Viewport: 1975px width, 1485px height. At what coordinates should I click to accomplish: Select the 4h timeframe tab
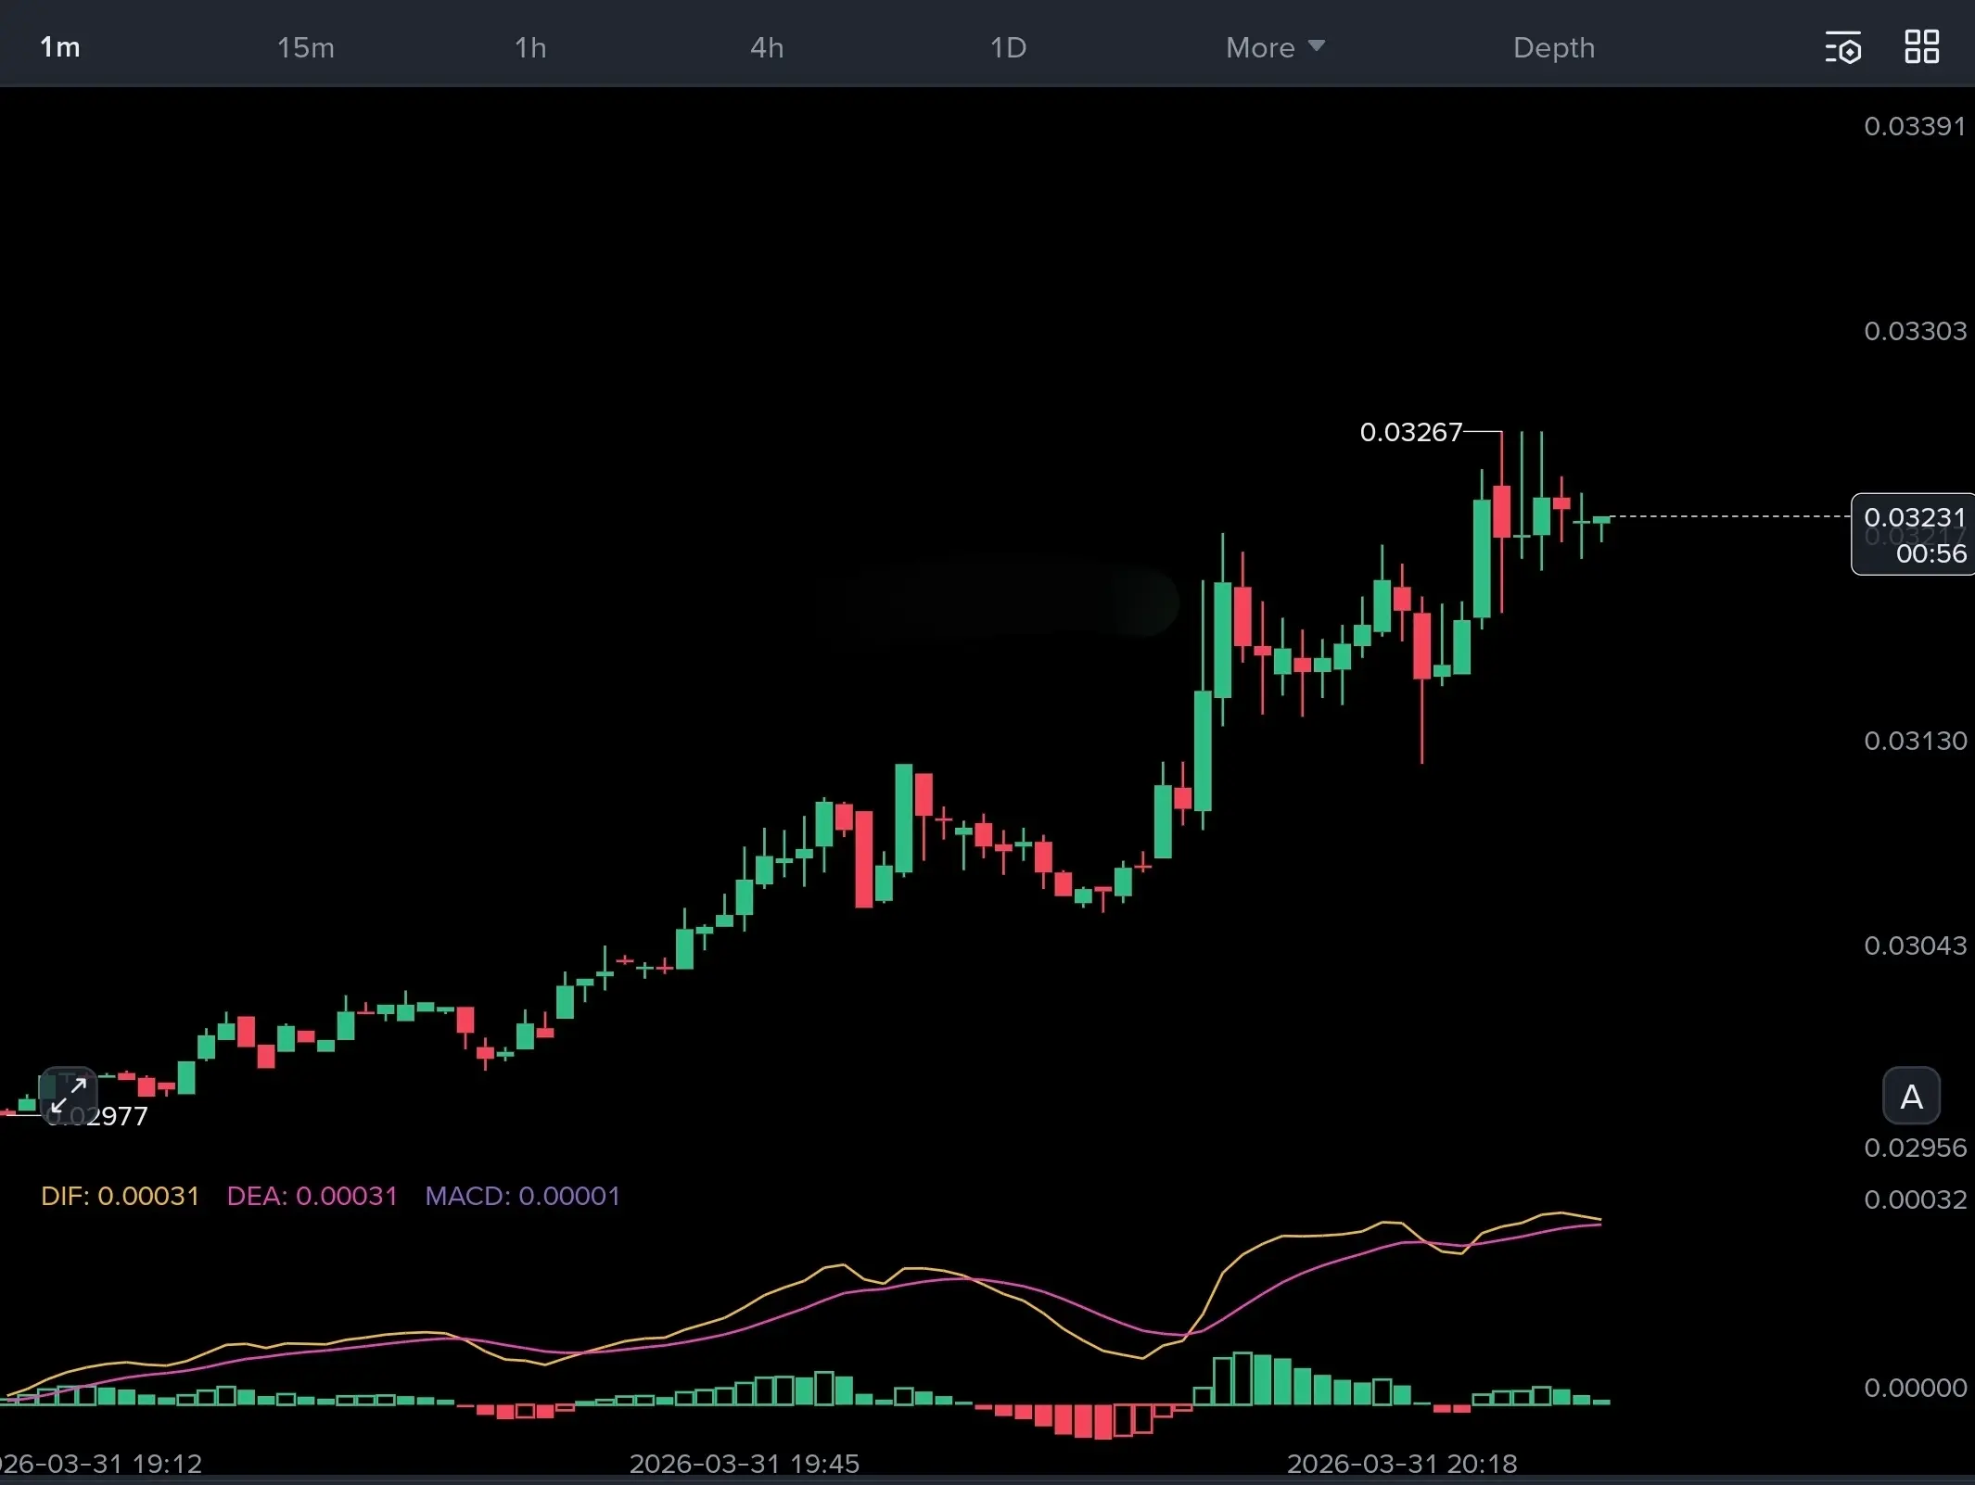click(767, 47)
